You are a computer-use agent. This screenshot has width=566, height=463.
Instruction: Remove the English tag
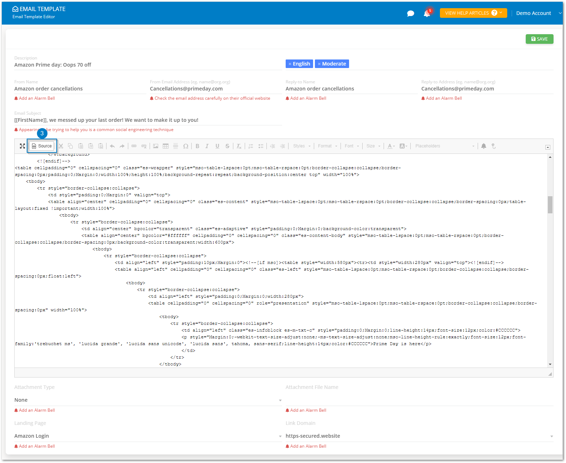tap(290, 64)
